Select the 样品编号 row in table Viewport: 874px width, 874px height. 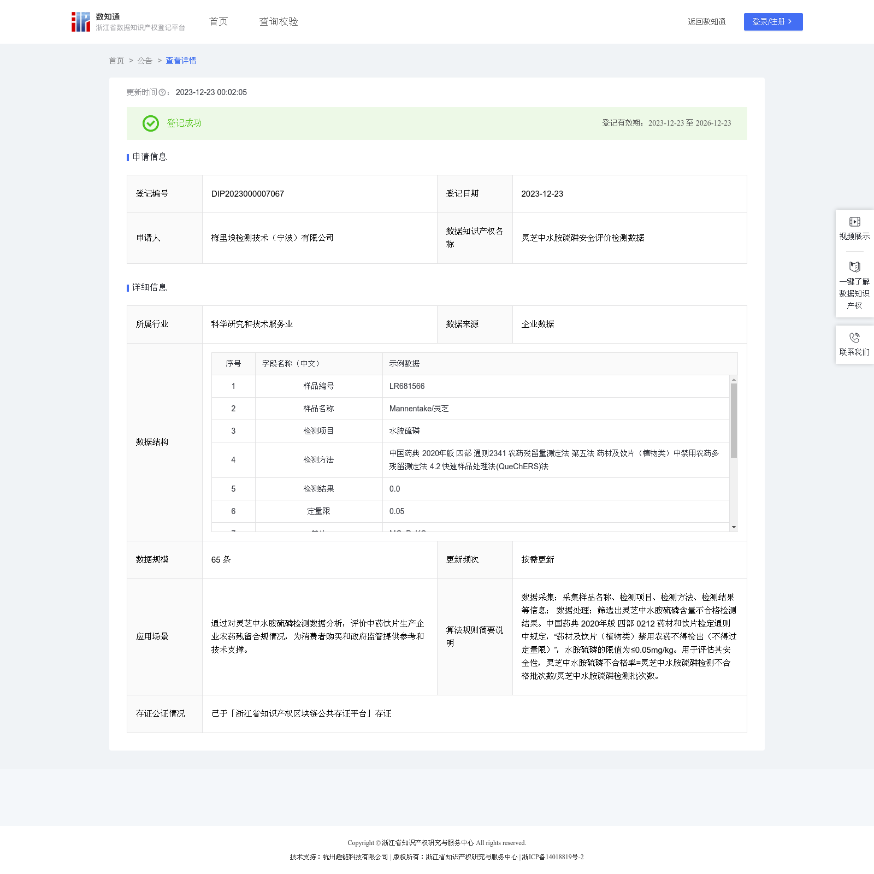pos(318,386)
